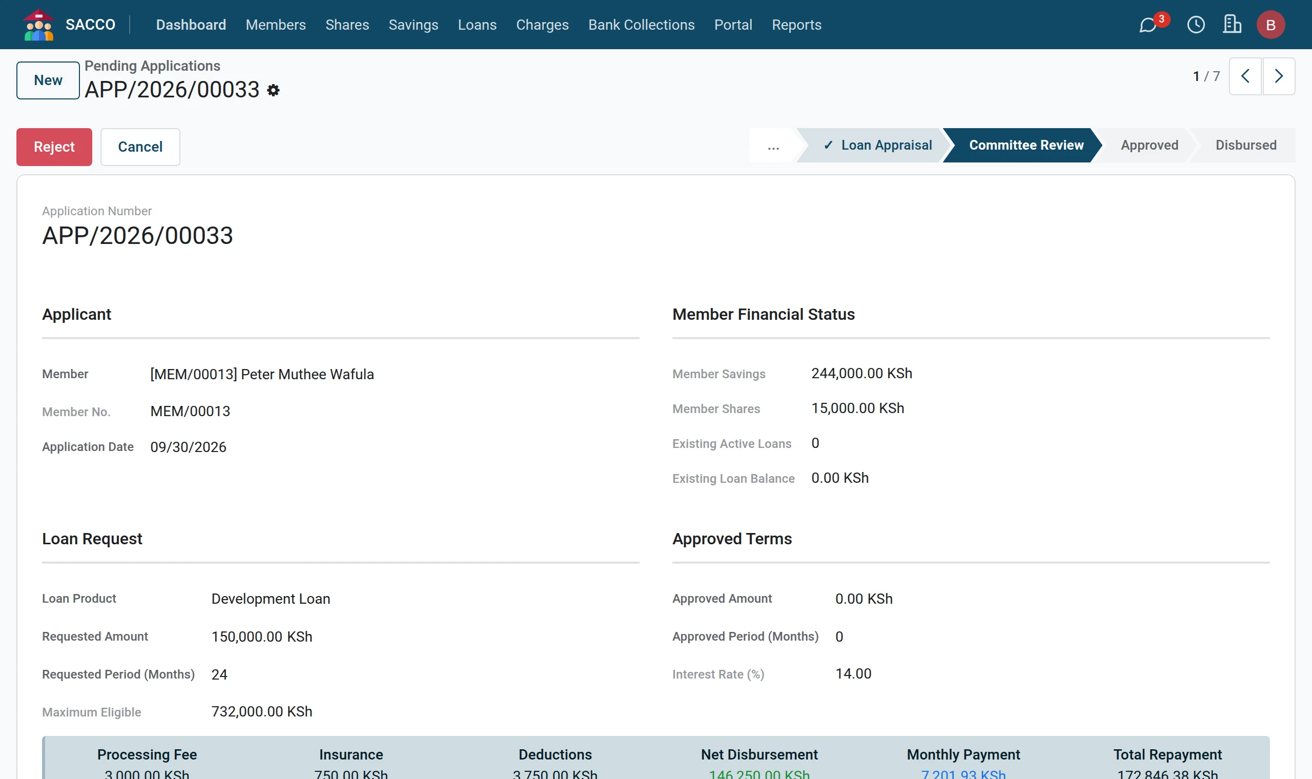Click the company building switcher icon
Viewport: 1312px width, 779px height.
tap(1232, 25)
